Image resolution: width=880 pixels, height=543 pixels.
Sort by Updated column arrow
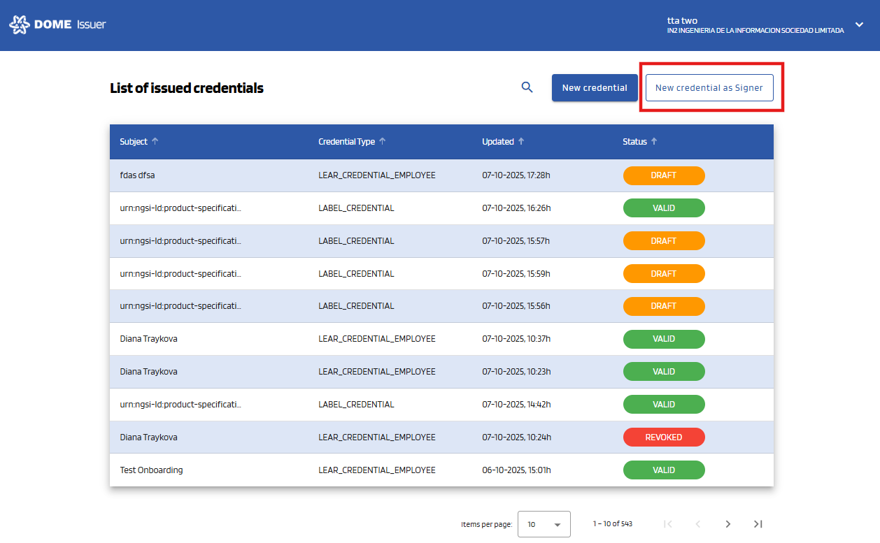pyautogui.click(x=521, y=141)
